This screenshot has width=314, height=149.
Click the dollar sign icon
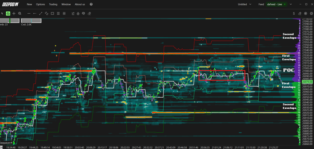(294, 14)
